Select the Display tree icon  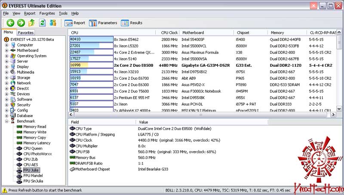13,67
